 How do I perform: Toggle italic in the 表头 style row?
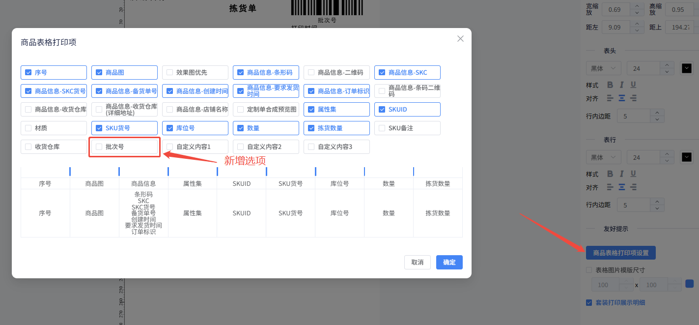tap(622, 85)
